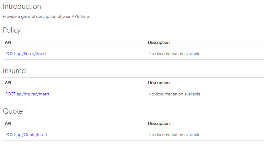The image size is (264, 153).
Task: Select the Description column header in Insured table
Action: point(159,83)
